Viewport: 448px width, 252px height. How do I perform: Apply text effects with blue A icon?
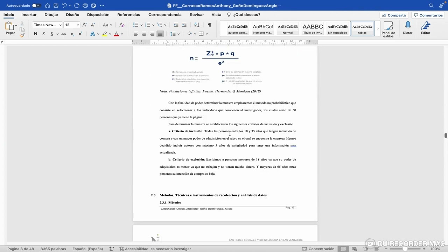[x=93, y=34]
